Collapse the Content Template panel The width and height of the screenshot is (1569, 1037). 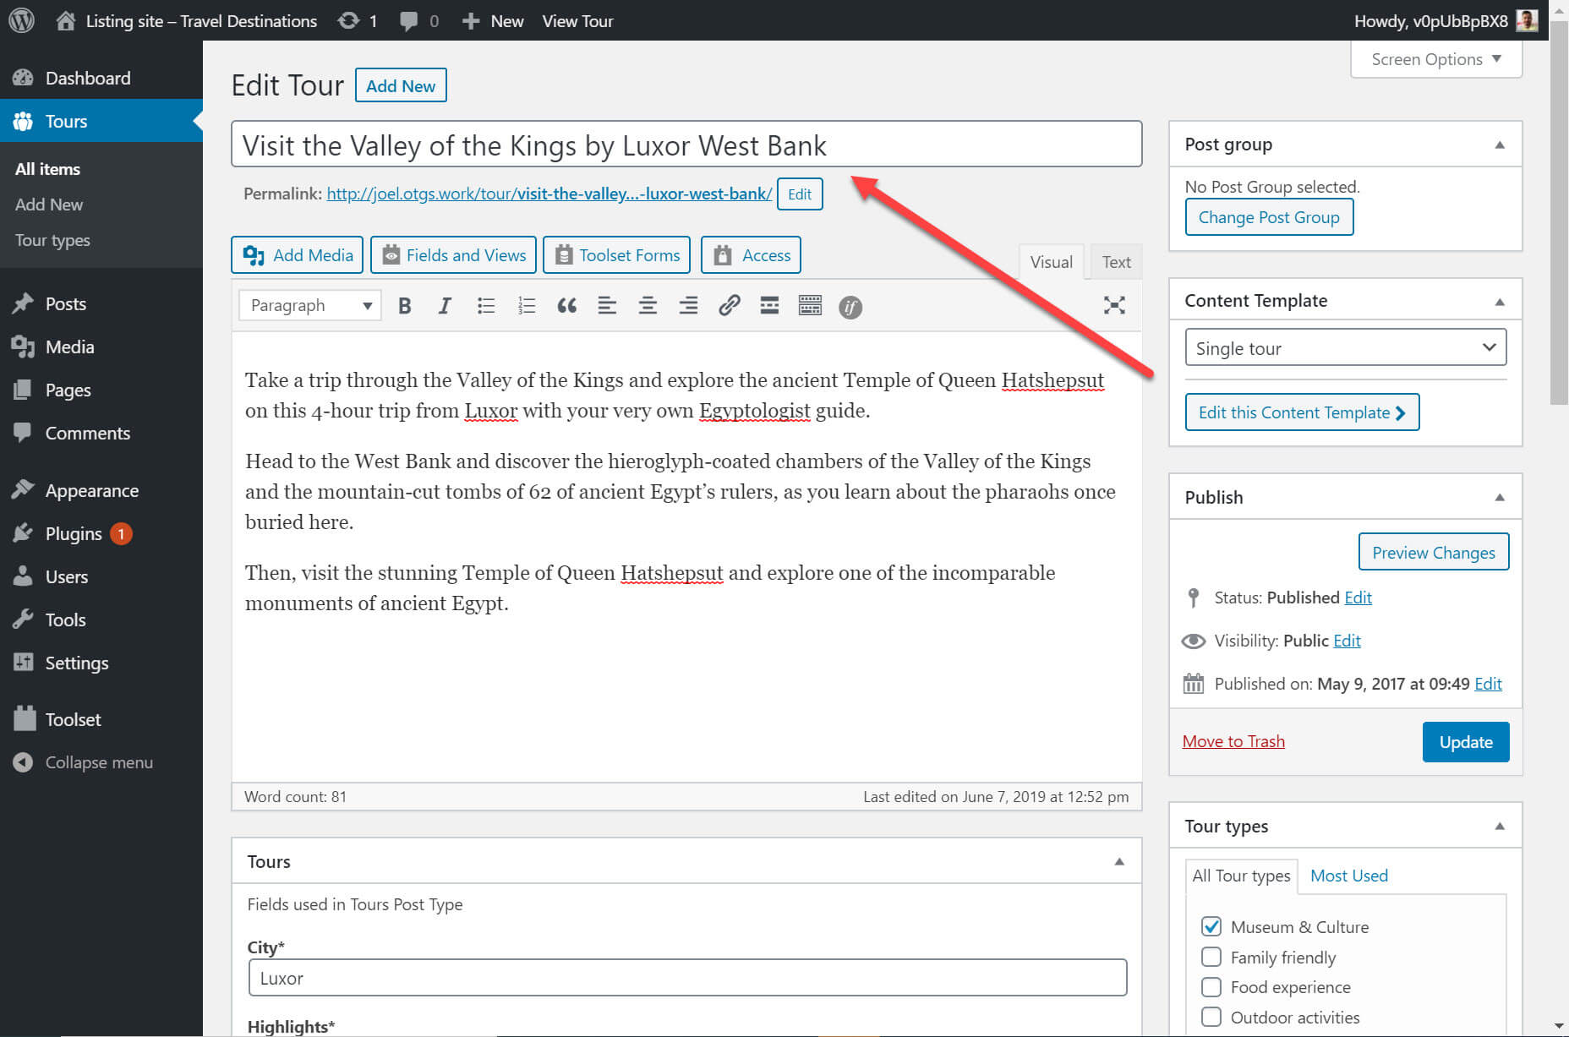click(1499, 302)
